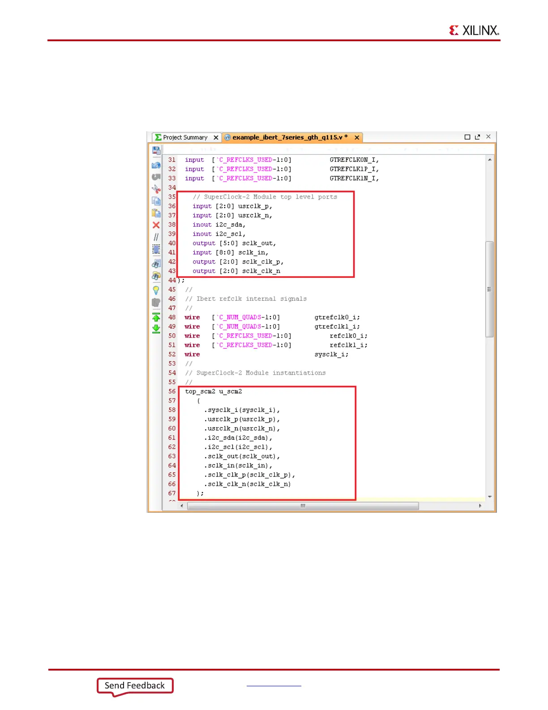This screenshot has height=710, width=548.
Task: Click 'usrclk_n,' on line 37
Action: coord(255,216)
